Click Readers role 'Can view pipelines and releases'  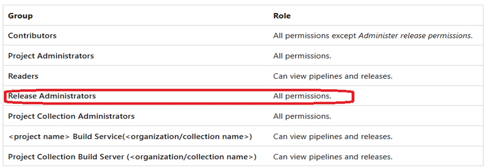pos(333,76)
